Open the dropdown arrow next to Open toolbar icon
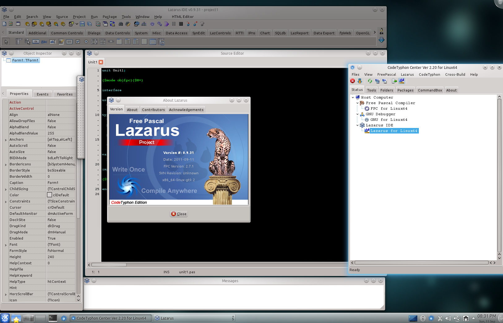This screenshot has width=503, height=323. 77,24
